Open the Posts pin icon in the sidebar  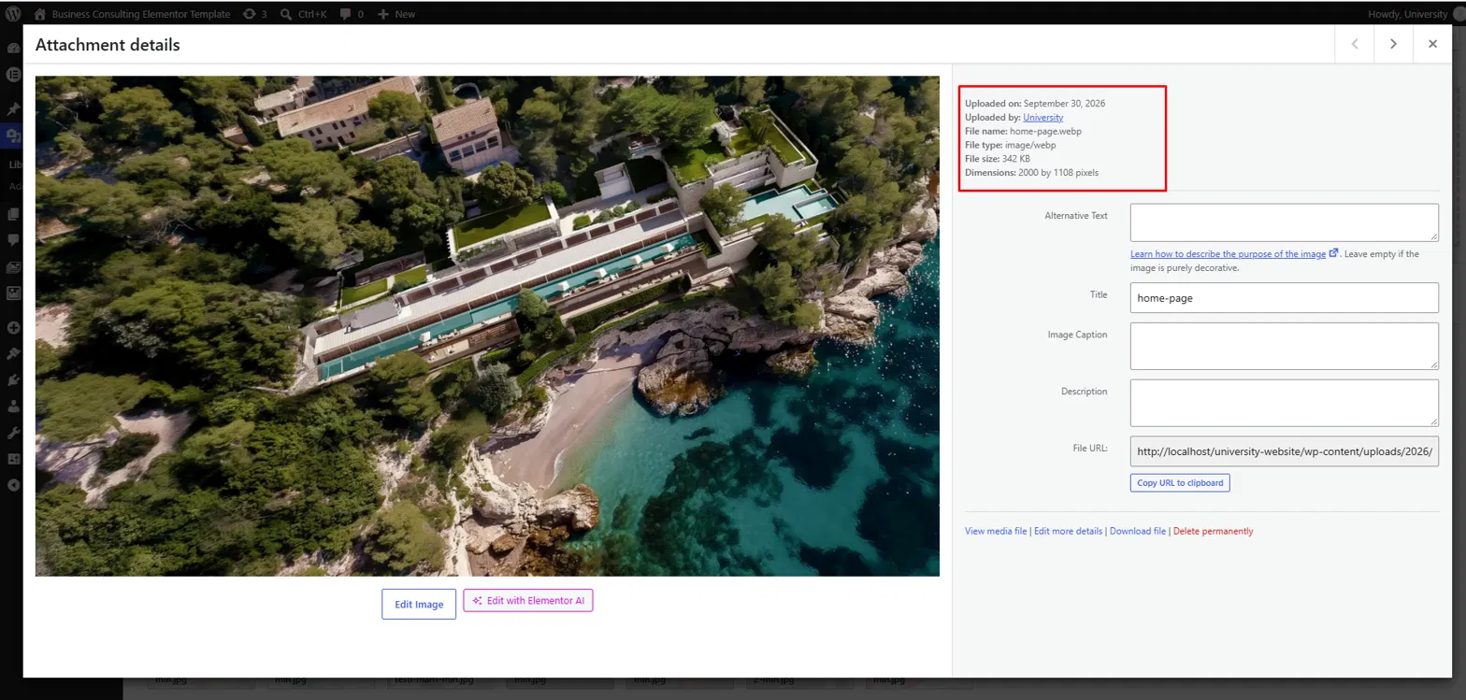point(13,109)
